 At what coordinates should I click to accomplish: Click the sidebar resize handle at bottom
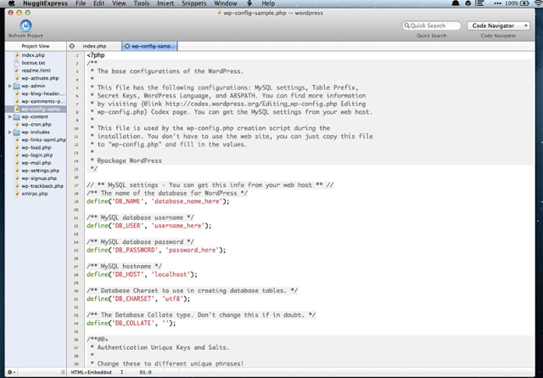pos(63,372)
